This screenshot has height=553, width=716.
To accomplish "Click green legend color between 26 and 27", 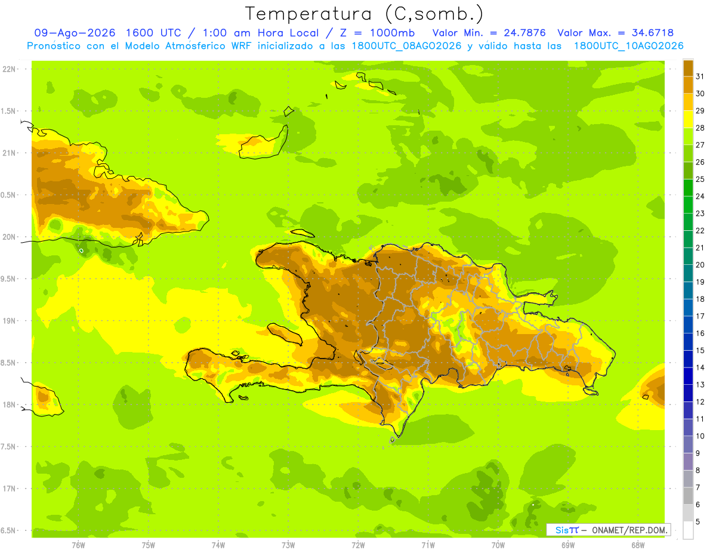I will [x=688, y=153].
